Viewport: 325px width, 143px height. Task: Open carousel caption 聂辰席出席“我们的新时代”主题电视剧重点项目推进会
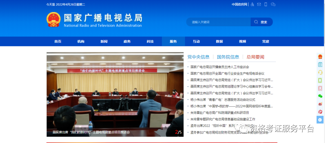[91, 132]
